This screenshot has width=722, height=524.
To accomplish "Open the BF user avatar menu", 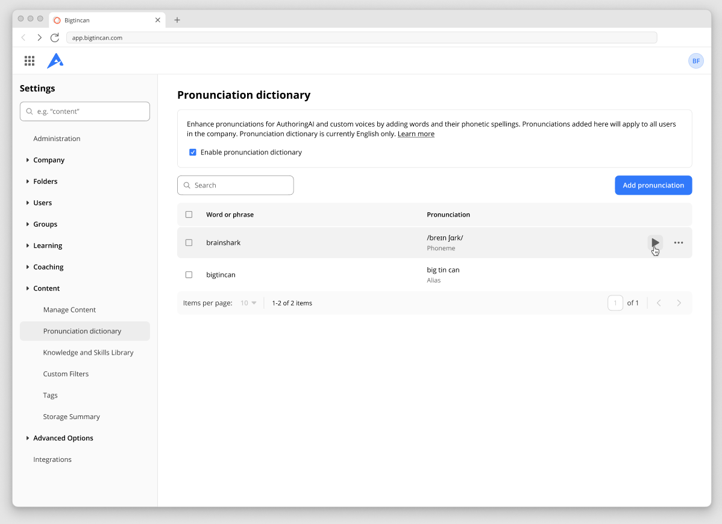I will coord(695,61).
